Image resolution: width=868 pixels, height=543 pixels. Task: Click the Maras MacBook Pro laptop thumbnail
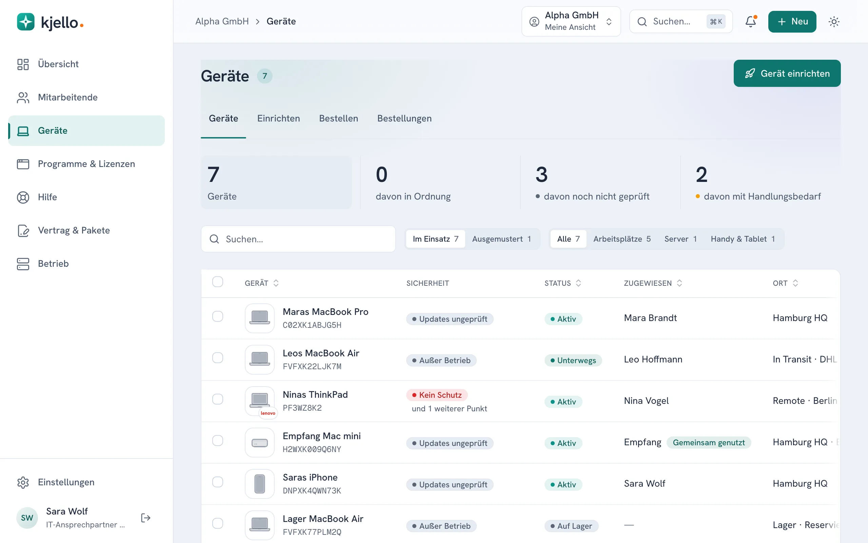click(260, 318)
